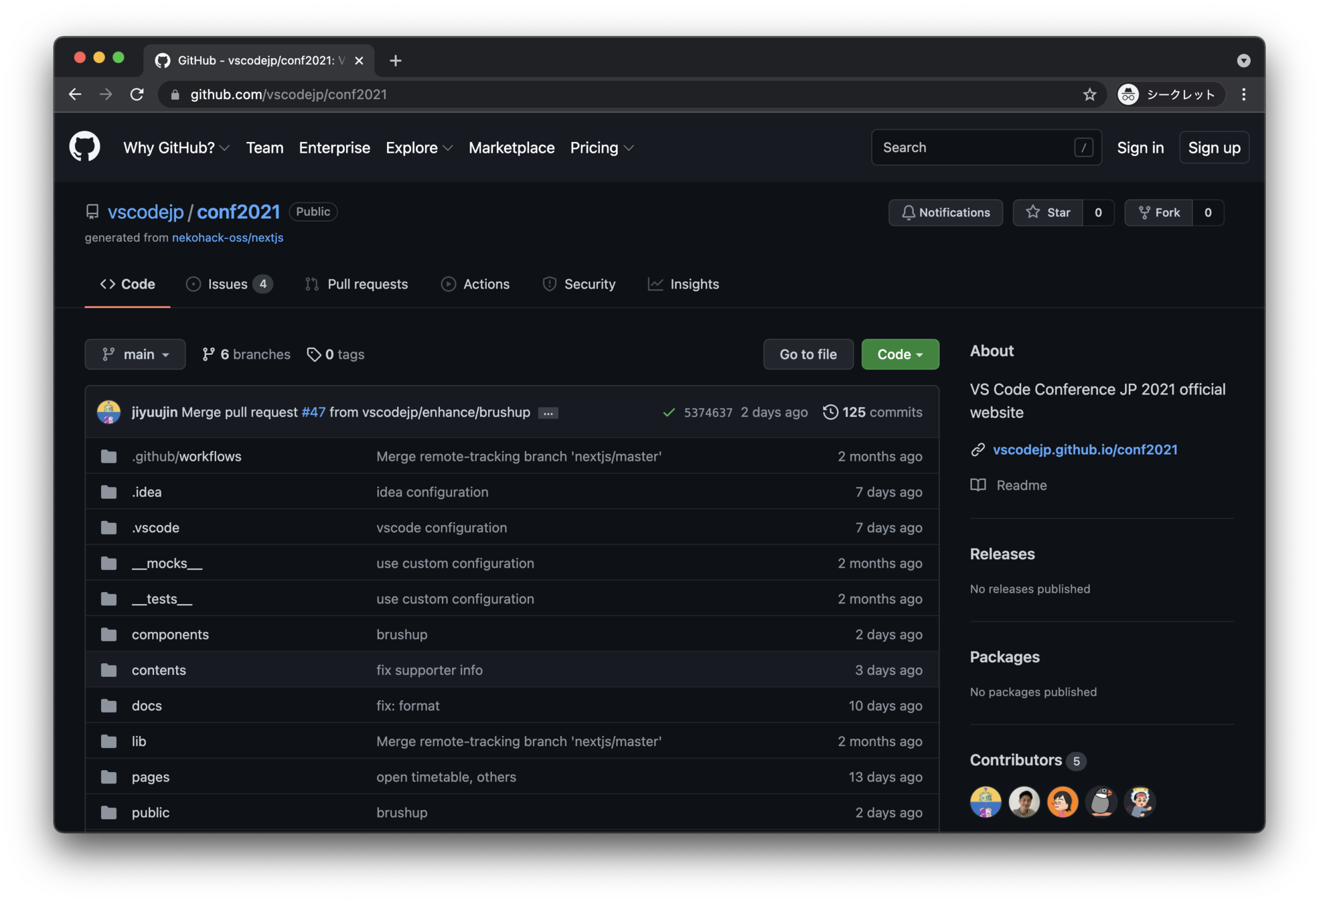Expand commit message with ellipsis button
Screen dimensions: 1319x904
pos(548,413)
